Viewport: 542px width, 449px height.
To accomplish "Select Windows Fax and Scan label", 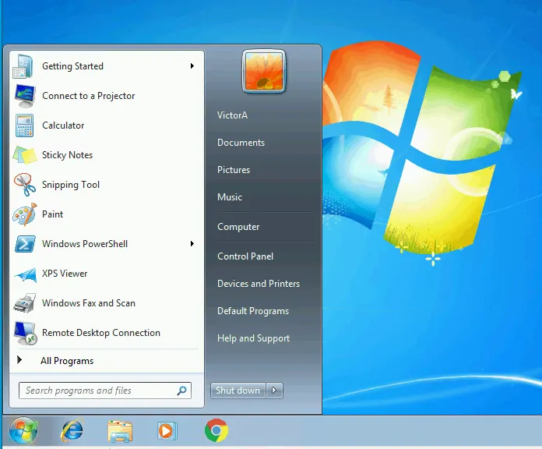I will 89,303.
